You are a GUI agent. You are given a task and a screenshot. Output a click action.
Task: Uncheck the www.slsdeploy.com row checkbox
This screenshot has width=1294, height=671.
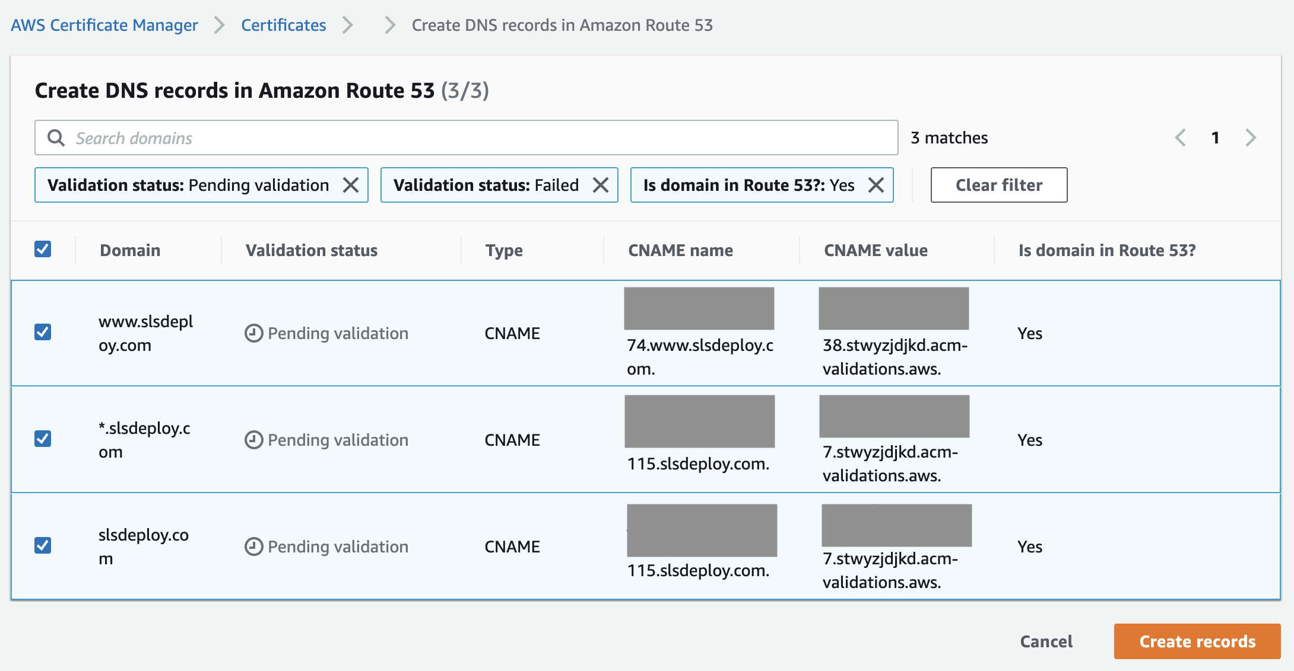click(43, 332)
